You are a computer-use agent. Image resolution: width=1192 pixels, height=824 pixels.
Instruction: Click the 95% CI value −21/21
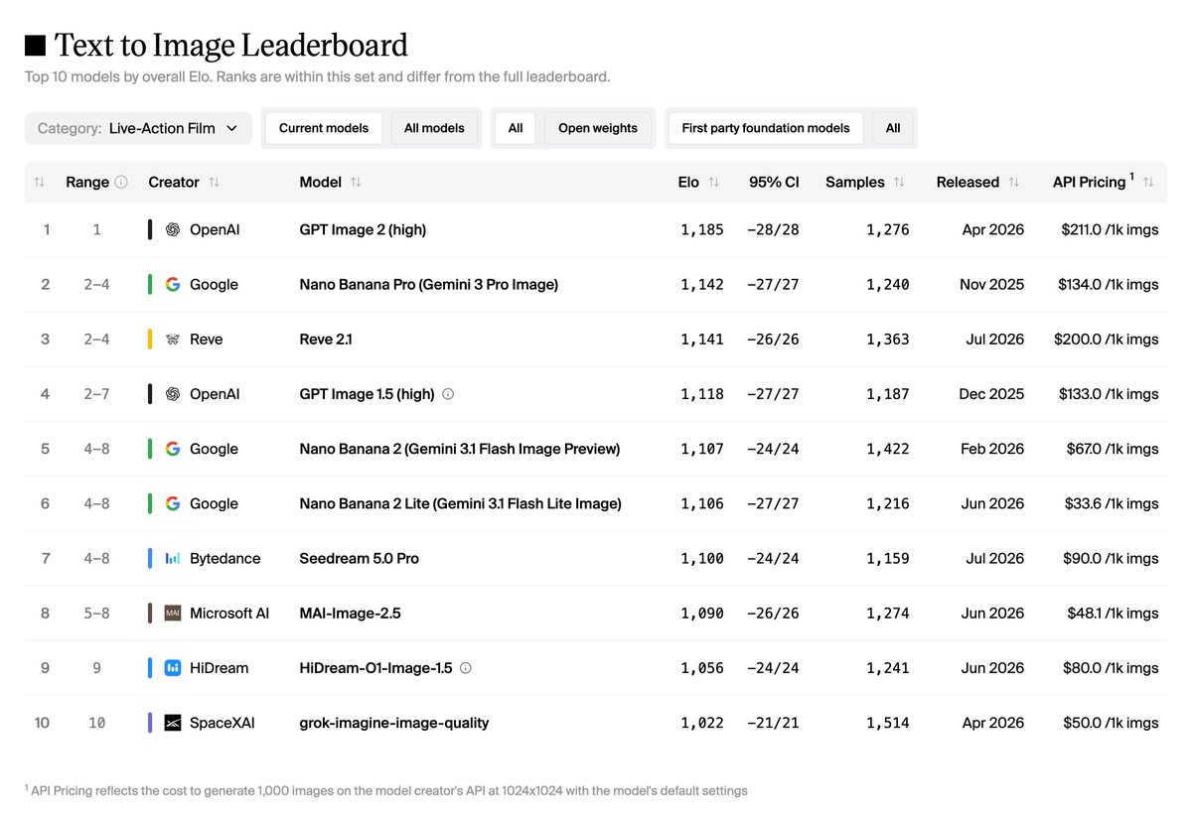pos(774,723)
